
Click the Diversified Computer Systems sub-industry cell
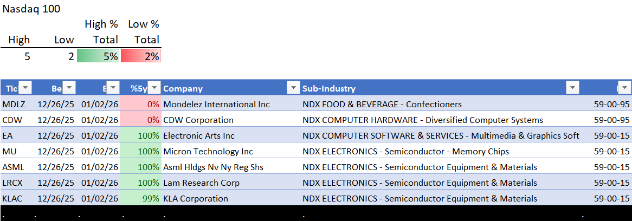[441, 120]
